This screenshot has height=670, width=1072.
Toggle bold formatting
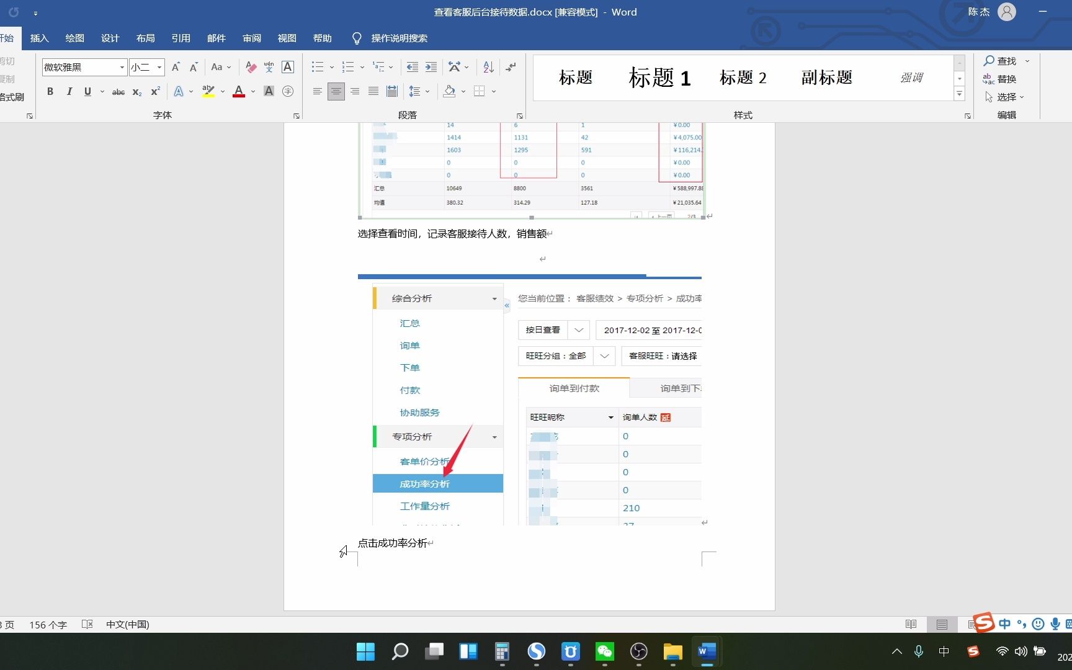click(x=50, y=91)
